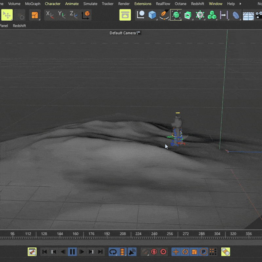Click frame 240 on the timeline ruler
Image resolution: width=262 pixels, height=262 pixels.
[x=154, y=234]
